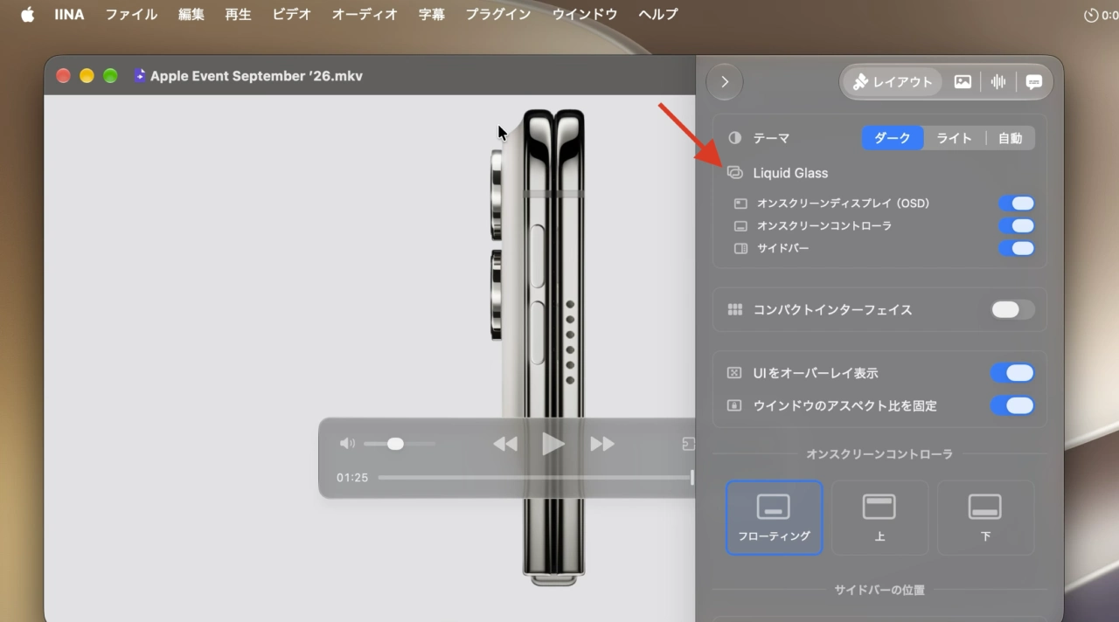Click the サイドバーの位置 section heading
This screenshot has height=622, width=1119.
(879, 590)
